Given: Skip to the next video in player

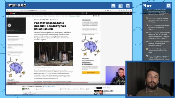Looking at the screenshot, I should click(x=10, y=84).
